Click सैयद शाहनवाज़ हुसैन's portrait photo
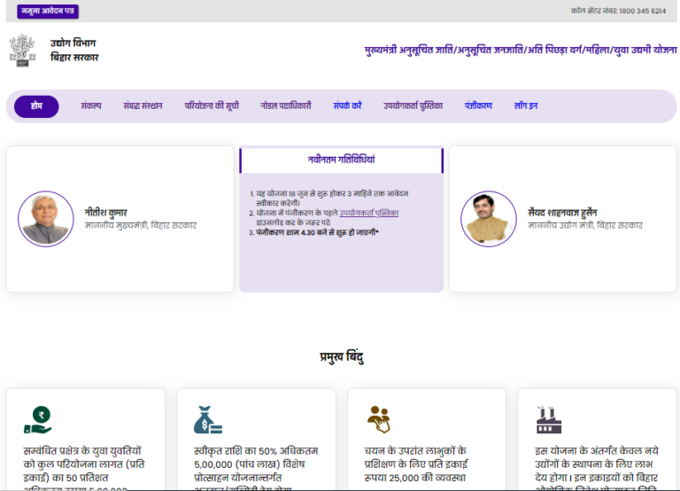The image size is (680, 491). pyautogui.click(x=489, y=219)
